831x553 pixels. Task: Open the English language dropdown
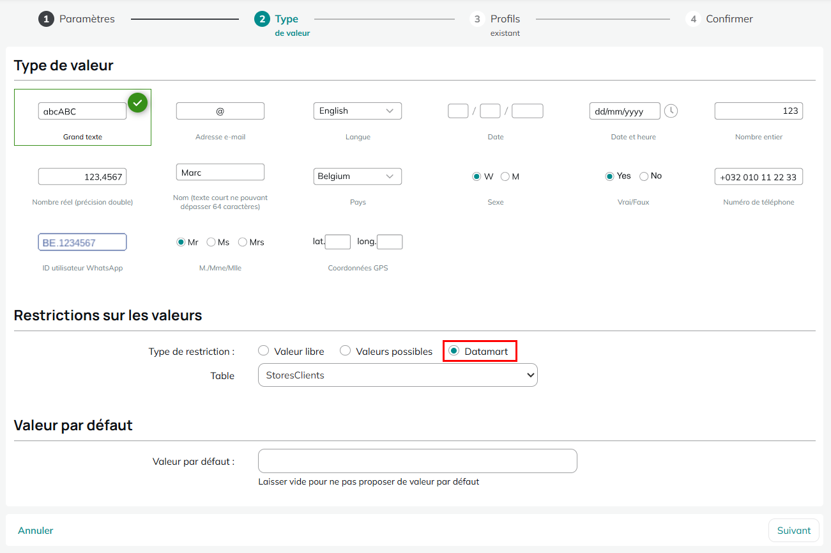tap(358, 111)
